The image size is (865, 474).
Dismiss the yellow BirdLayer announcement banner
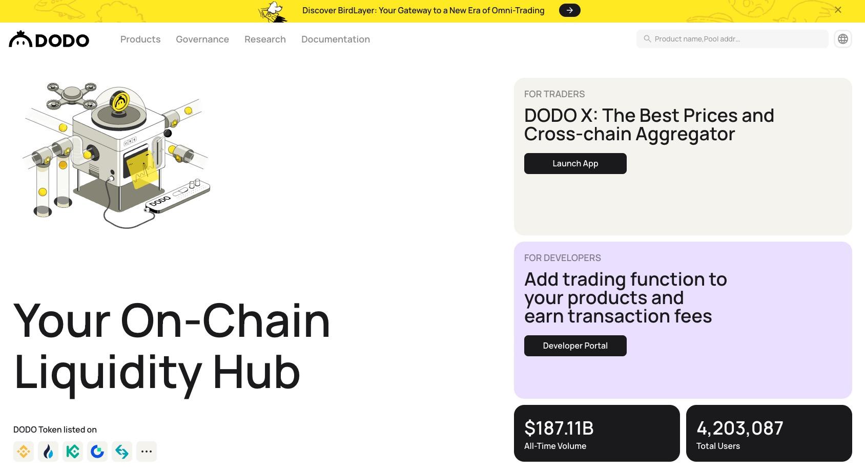click(x=838, y=10)
